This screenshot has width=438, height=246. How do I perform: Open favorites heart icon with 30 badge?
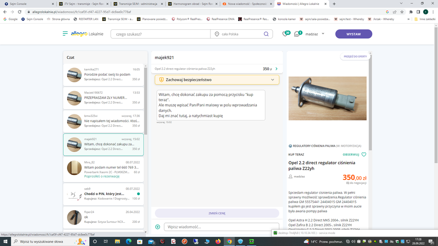[285, 34]
